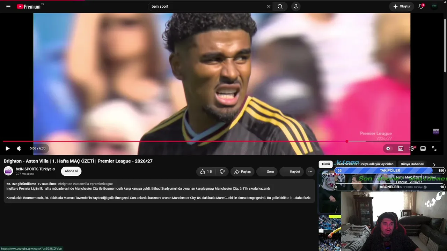
Task: Open the three-dot more actions menu
Action: (310, 172)
